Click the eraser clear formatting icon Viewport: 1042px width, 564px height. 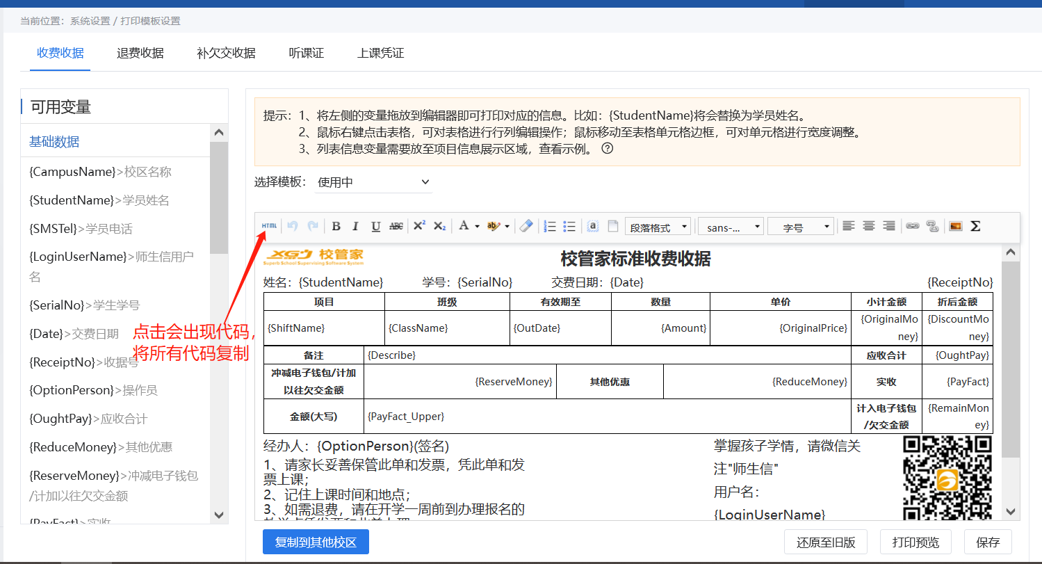coord(526,226)
